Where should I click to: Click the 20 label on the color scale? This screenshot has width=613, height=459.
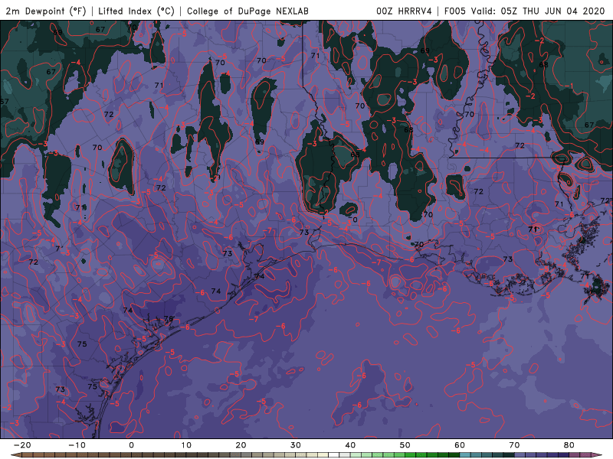[241, 445]
